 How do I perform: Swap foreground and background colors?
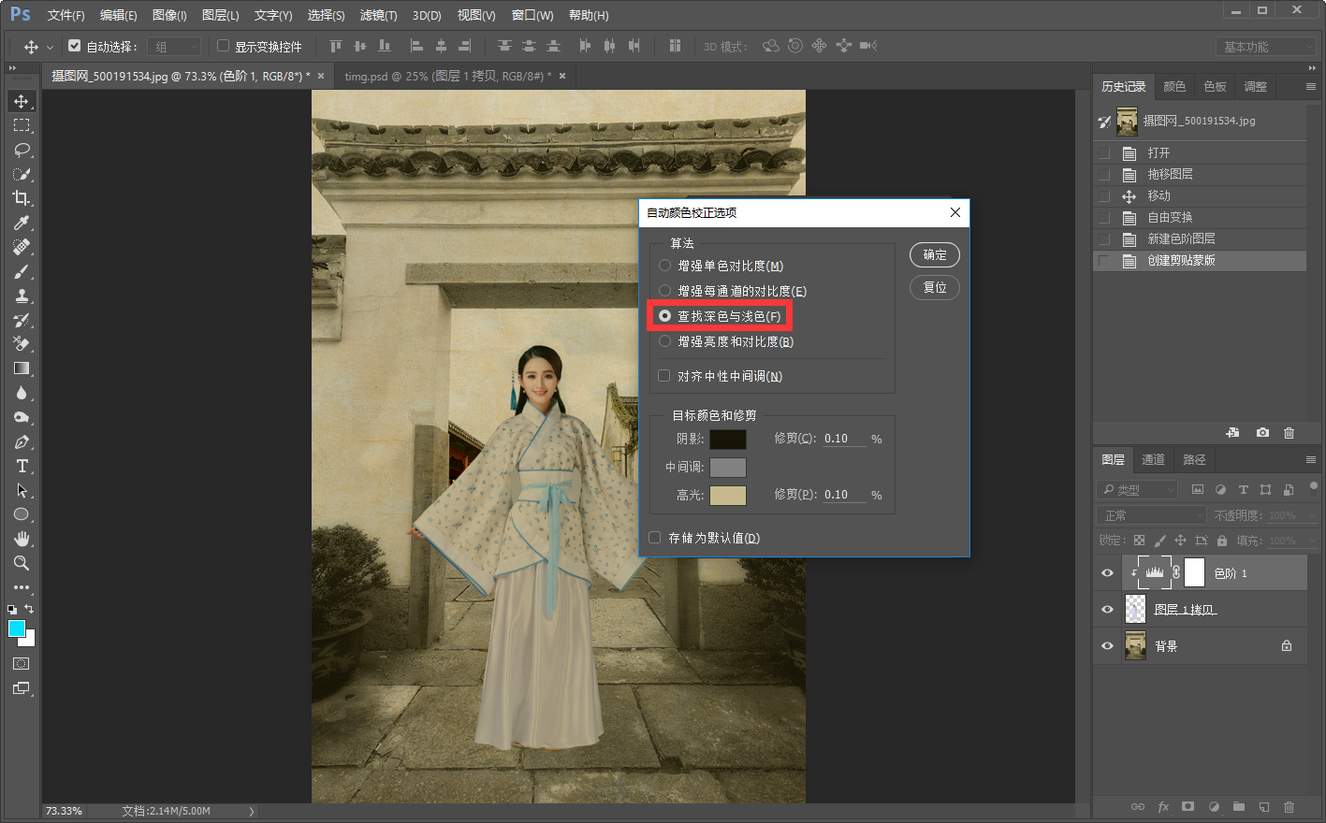(29, 609)
